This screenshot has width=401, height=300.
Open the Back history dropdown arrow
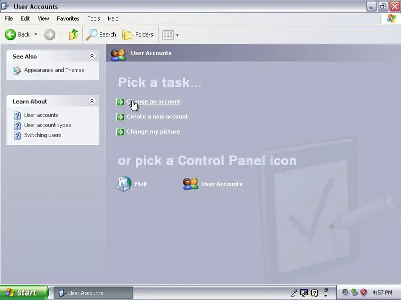pyautogui.click(x=36, y=34)
